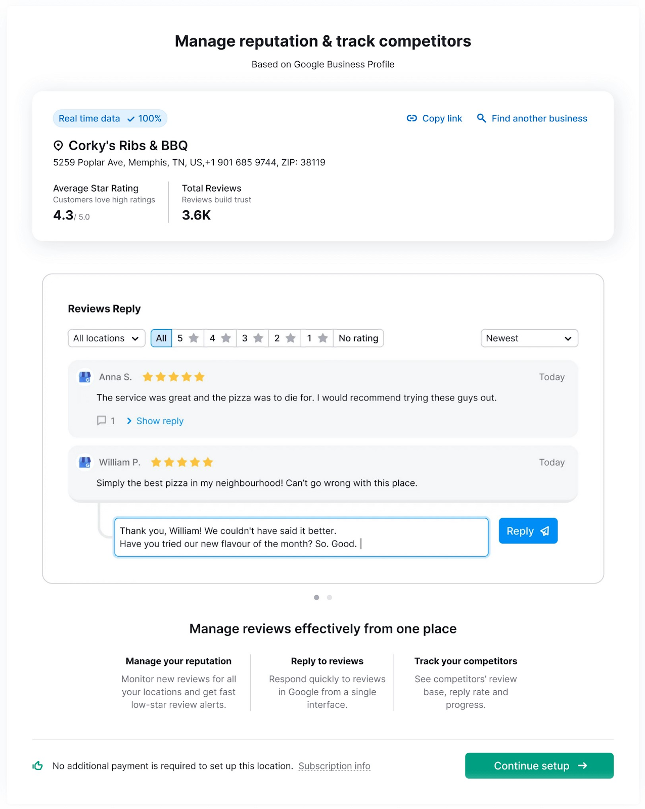Screen dimensions: 645x809
Task: Click the Google Business icon beside William P.
Action: pyautogui.click(x=84, y=463)
